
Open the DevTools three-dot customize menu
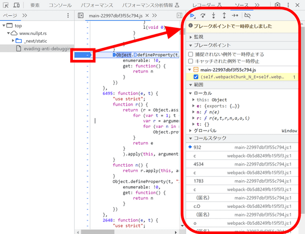pos(288,5)
